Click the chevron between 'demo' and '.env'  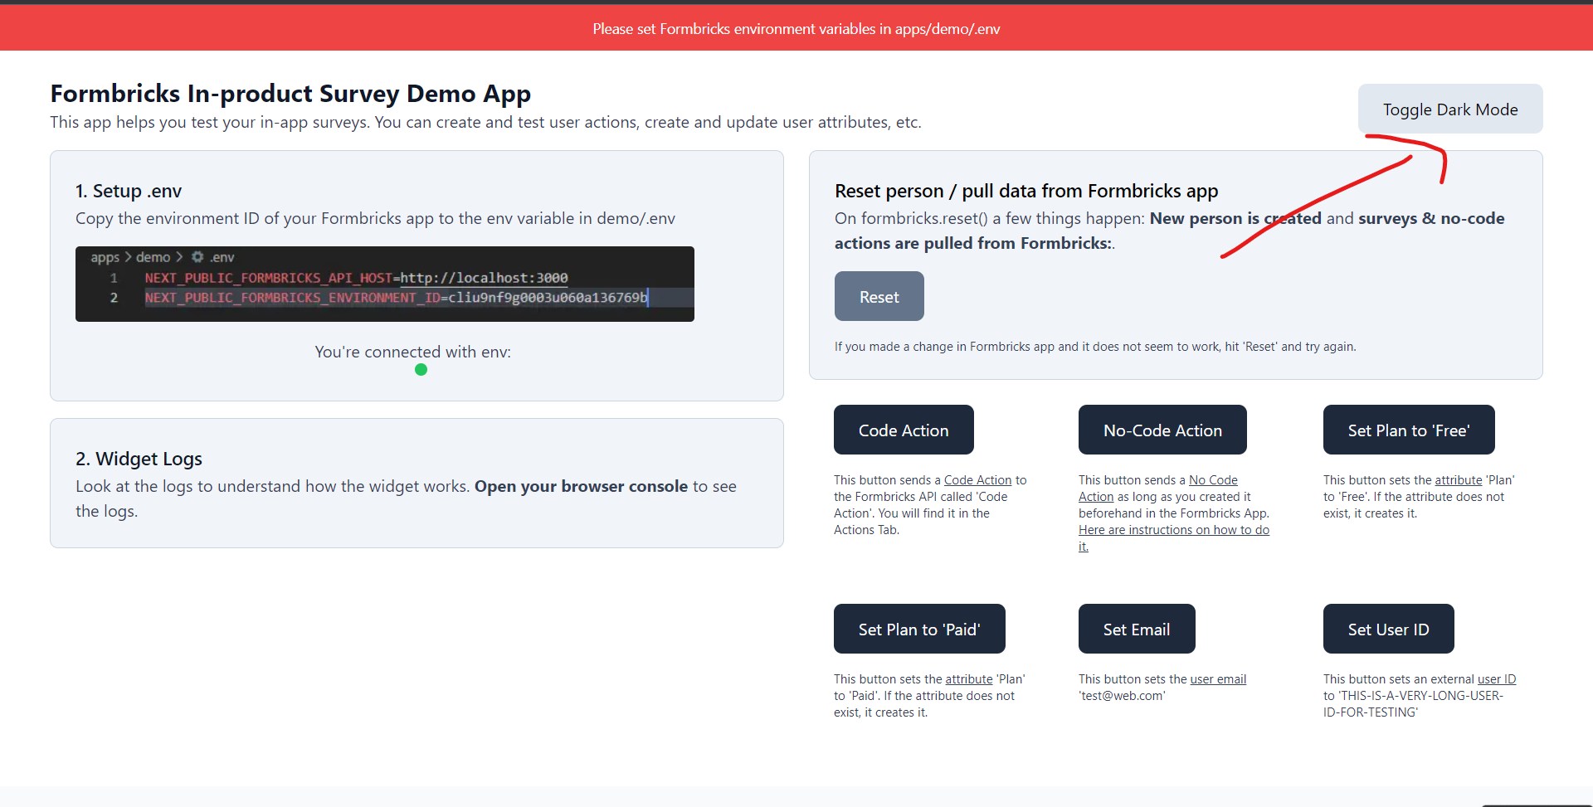click(179, 257)
